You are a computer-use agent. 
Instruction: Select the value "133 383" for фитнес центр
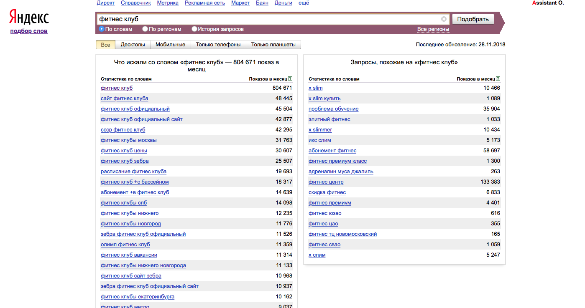[490, 182]
